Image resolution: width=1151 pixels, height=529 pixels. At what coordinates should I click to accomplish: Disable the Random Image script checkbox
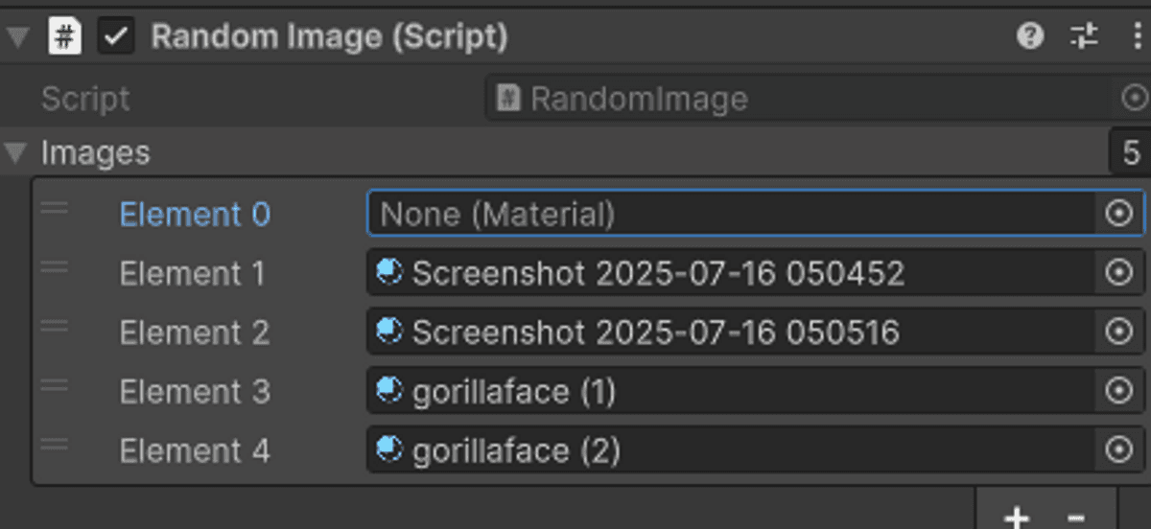[x=116, y=37]
